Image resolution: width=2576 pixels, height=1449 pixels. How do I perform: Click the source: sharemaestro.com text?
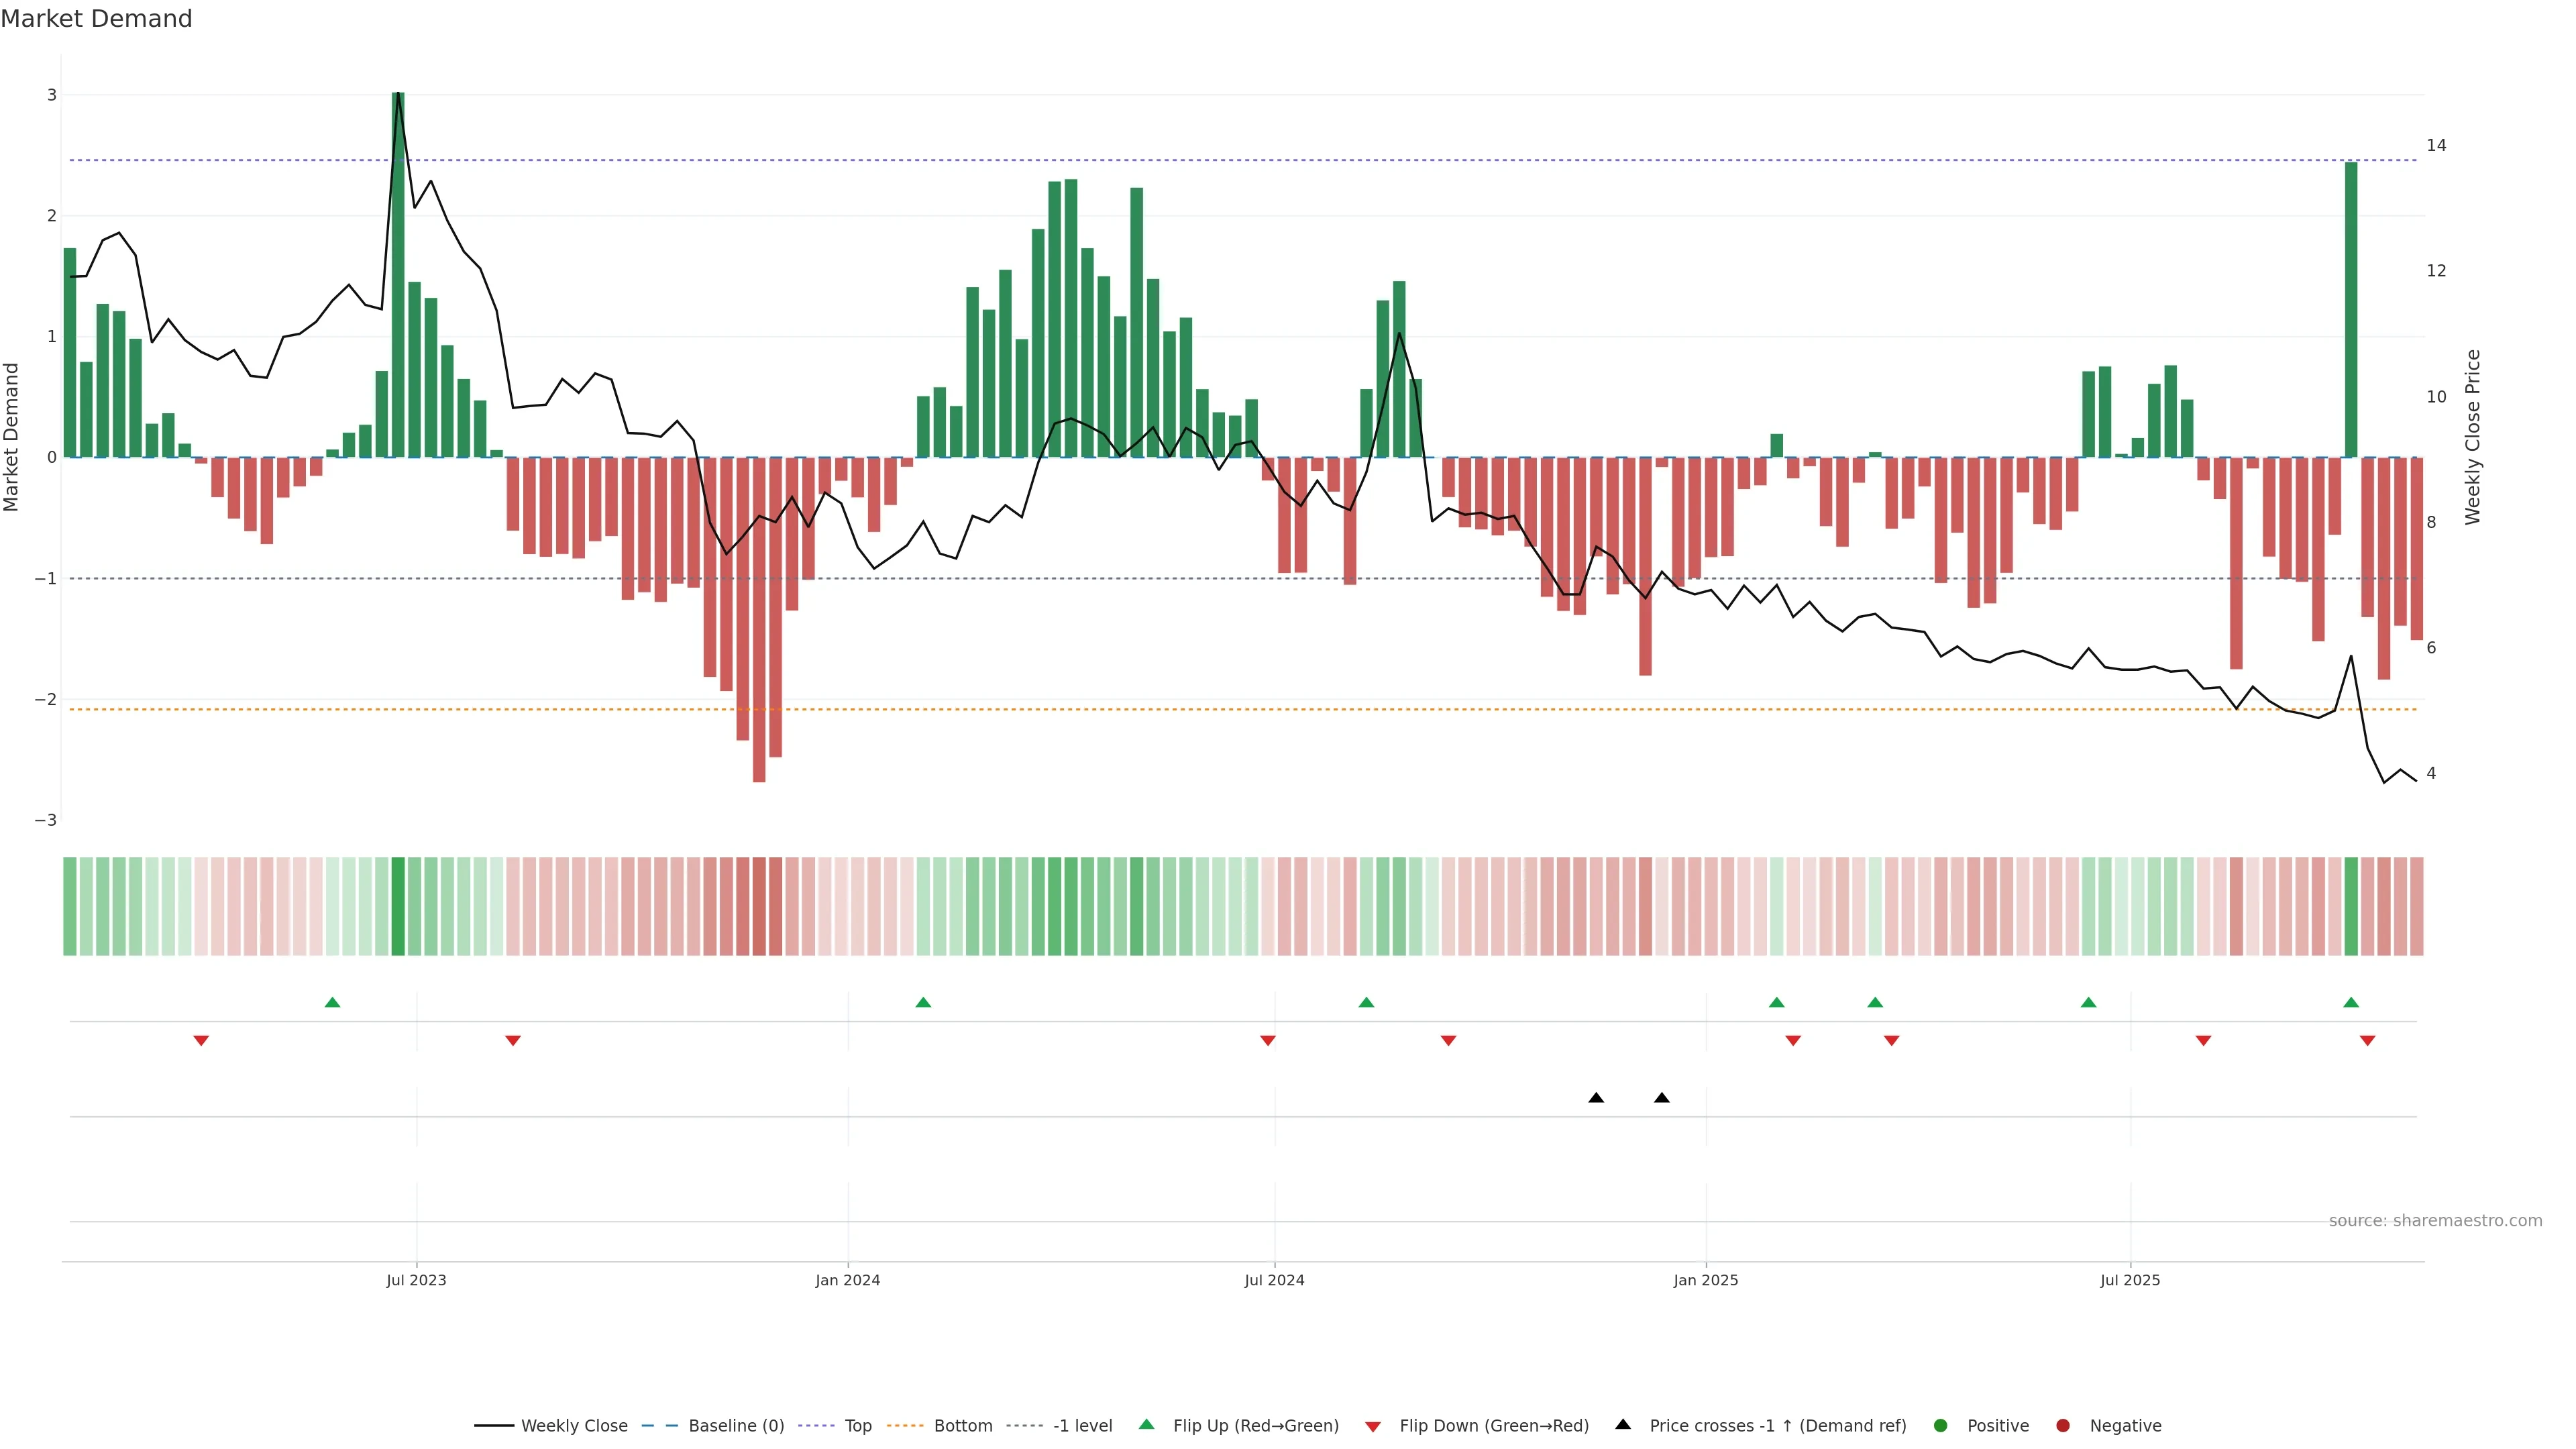[x=2435, y=1221]
